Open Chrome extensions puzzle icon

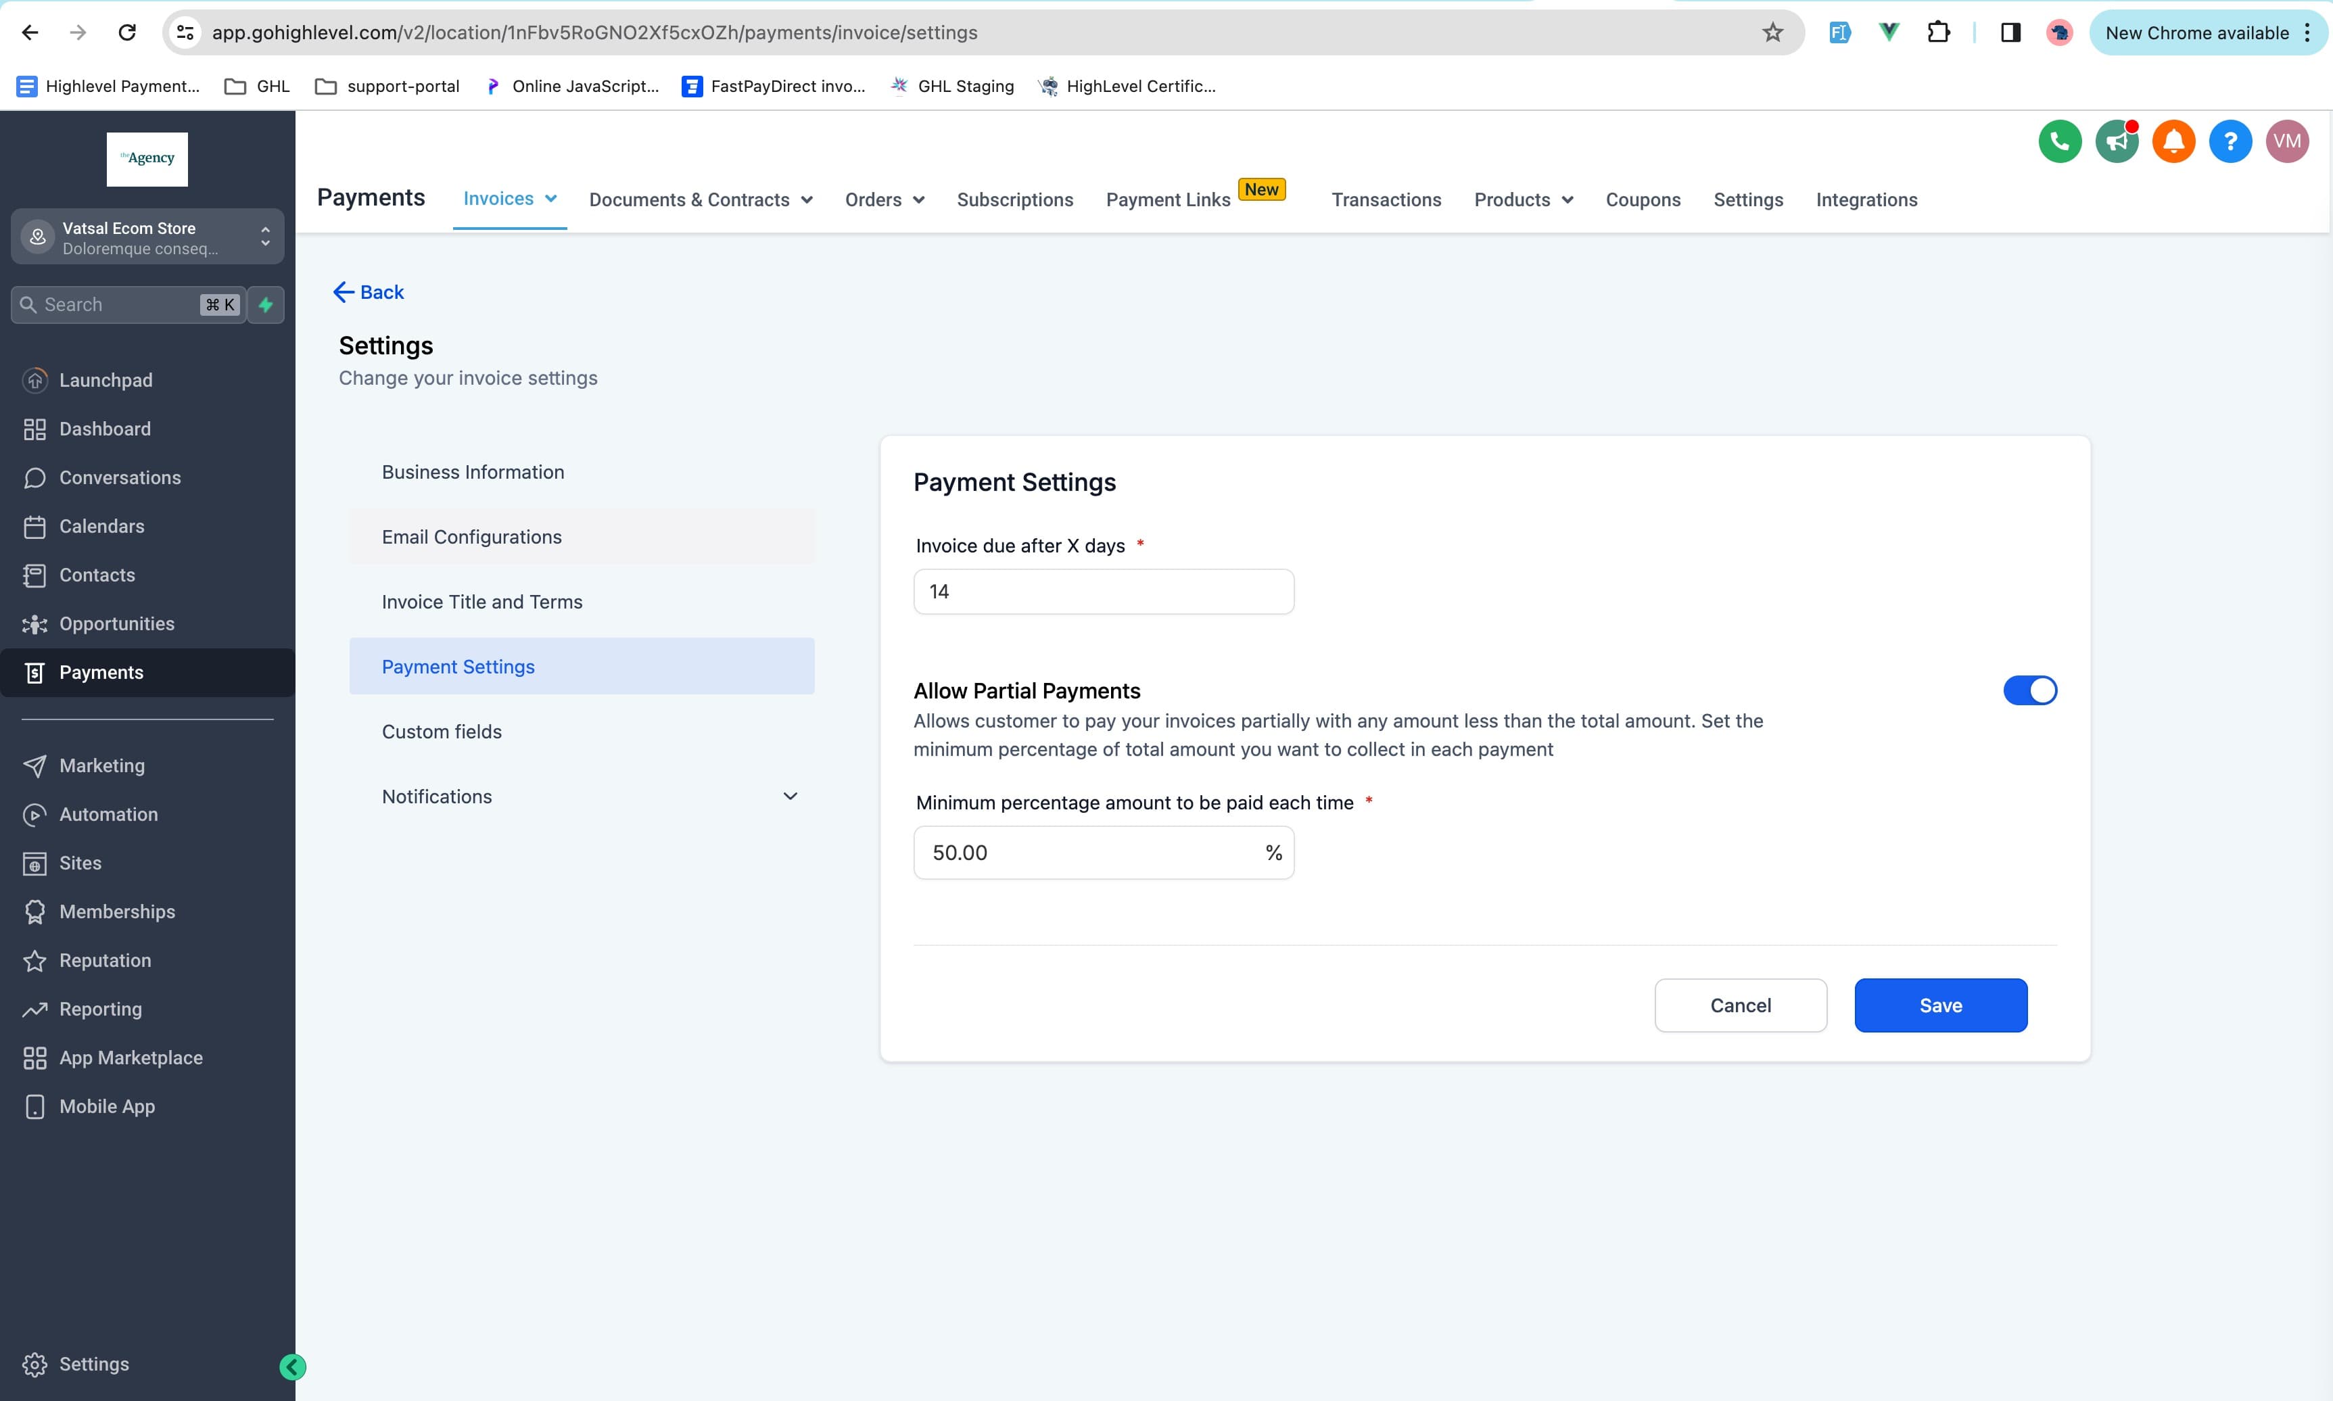(1937, 33)
